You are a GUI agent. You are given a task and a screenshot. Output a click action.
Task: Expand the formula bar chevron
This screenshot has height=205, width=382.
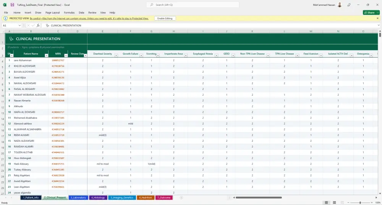coord(379,25)
